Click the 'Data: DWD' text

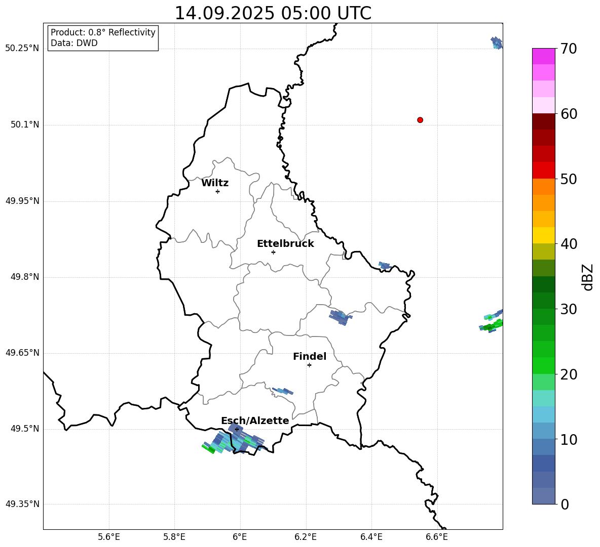tap(74, 43)
